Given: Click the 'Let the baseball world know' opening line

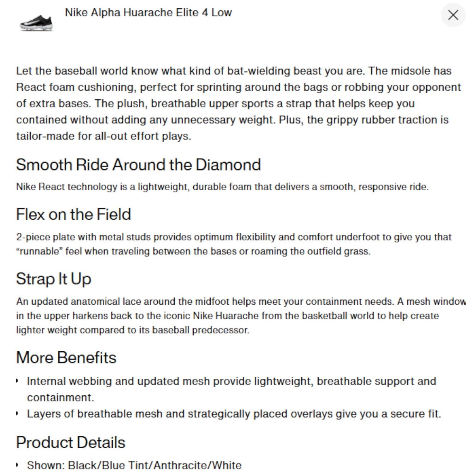Looking at the screenshot, I should (234, 71).
